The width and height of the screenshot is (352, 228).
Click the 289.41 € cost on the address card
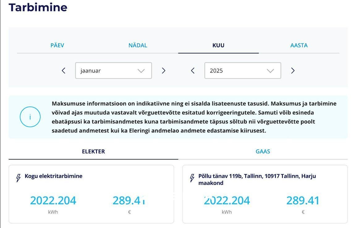tap(303, 201)
